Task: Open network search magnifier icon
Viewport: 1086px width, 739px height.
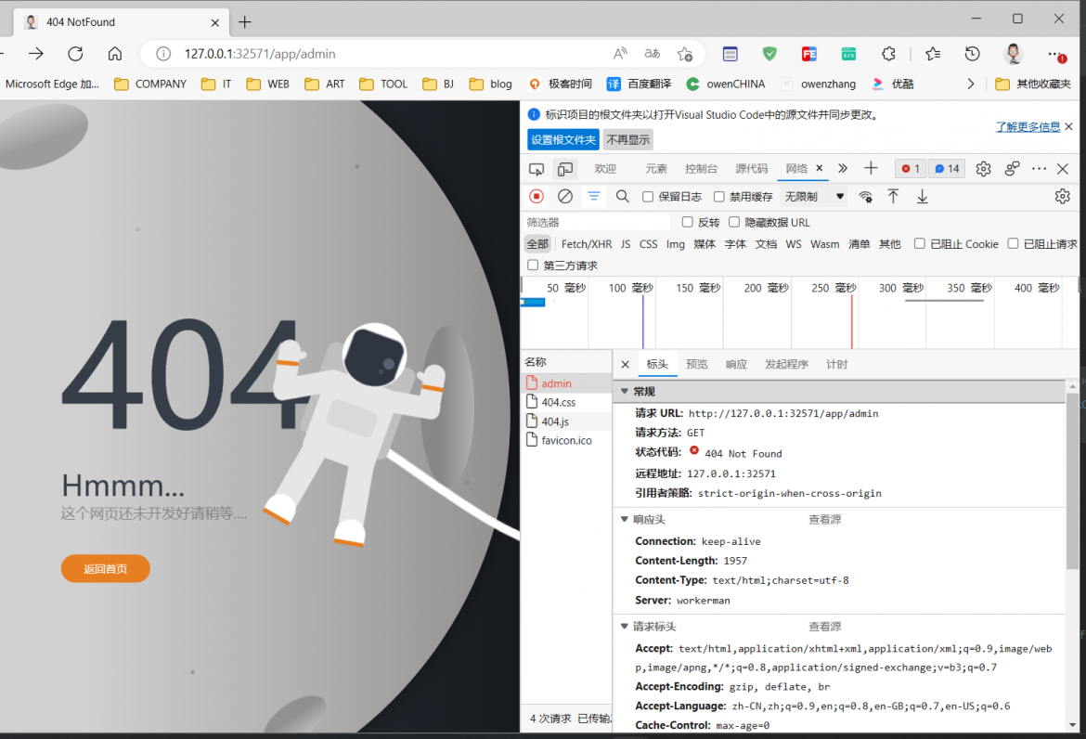Action: (623, 197)
